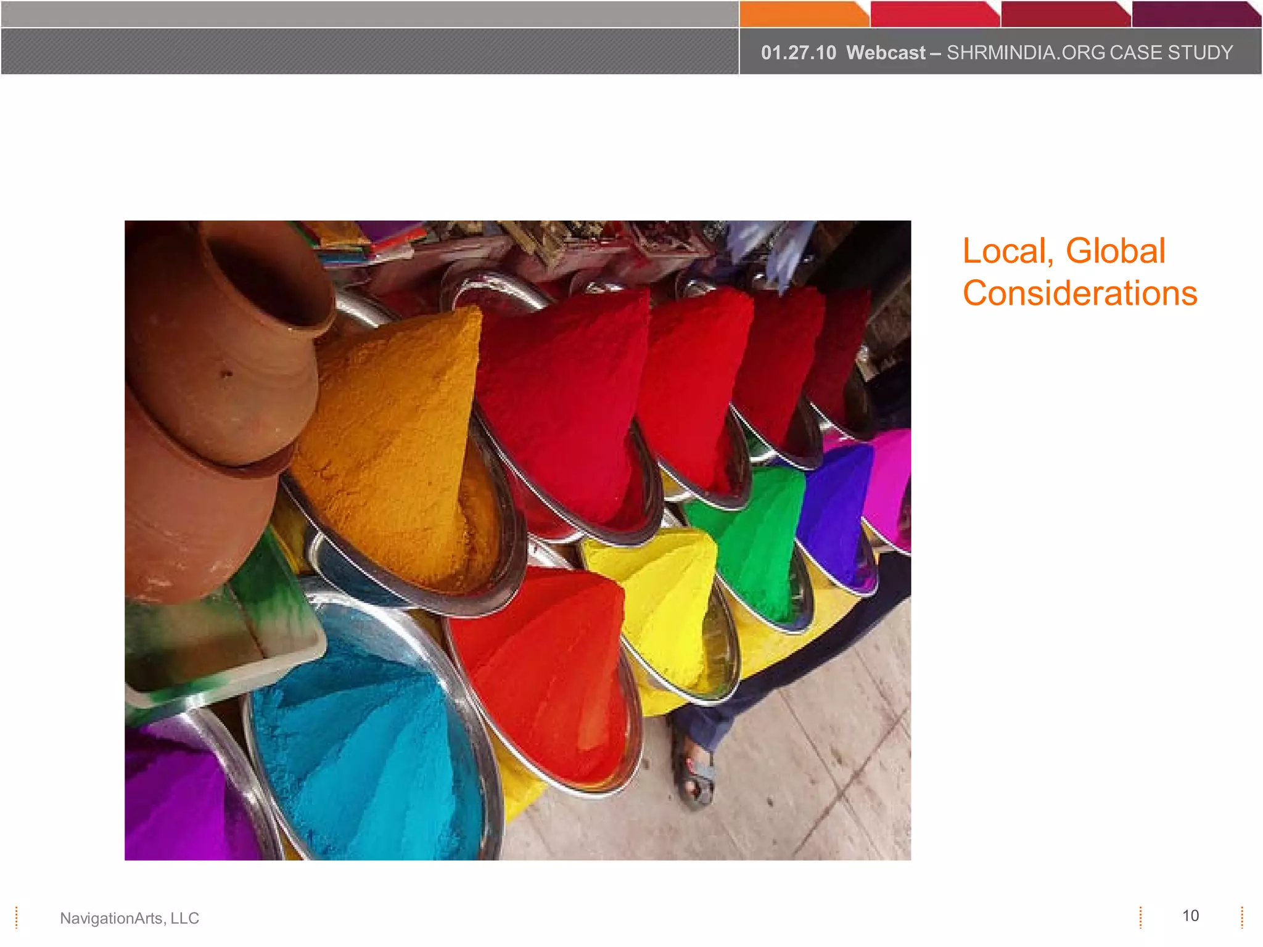Click the dotted divider right of page number
This screenshot has height=947, width=1263.
click(x=1242, y=917)
